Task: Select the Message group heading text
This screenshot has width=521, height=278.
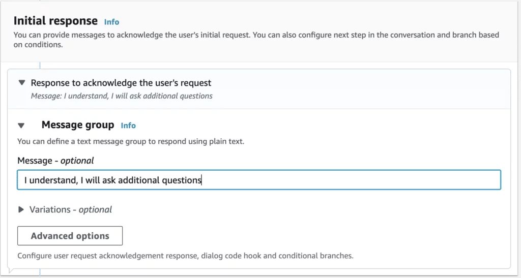Action: coord(78,125)
